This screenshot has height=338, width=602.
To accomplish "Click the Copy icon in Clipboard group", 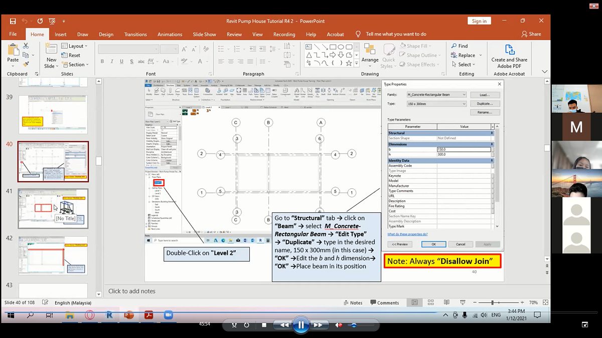I will (26, 55).
